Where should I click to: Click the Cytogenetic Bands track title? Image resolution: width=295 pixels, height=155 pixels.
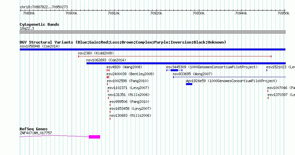tap(39, 24)
